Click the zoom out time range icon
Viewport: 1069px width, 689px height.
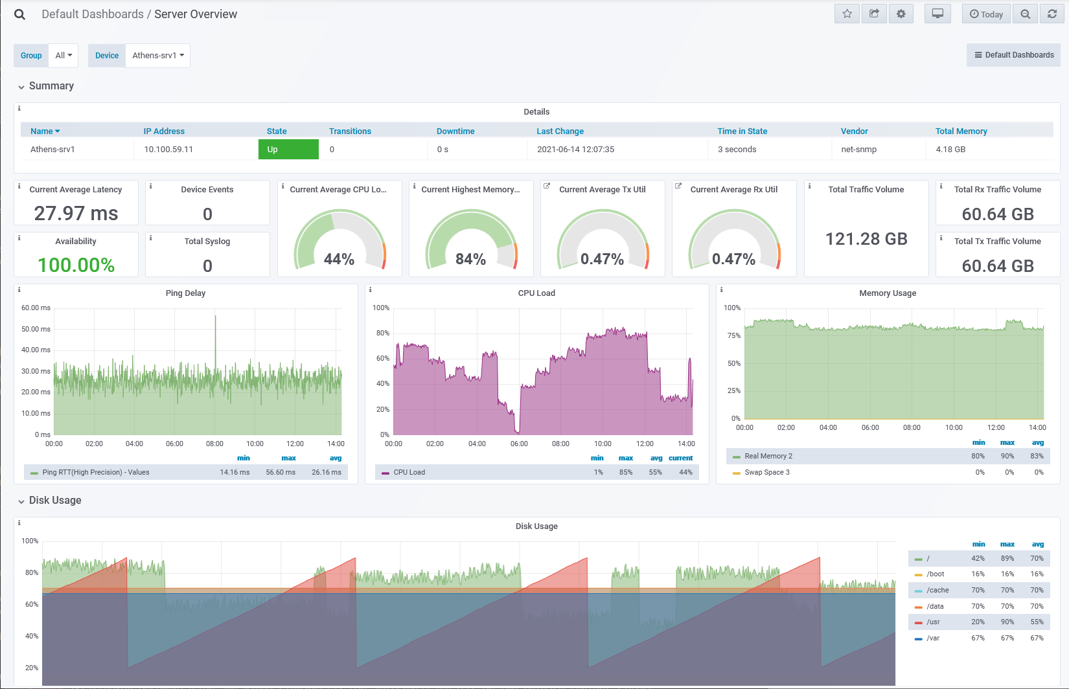[x=1025, y=14]
